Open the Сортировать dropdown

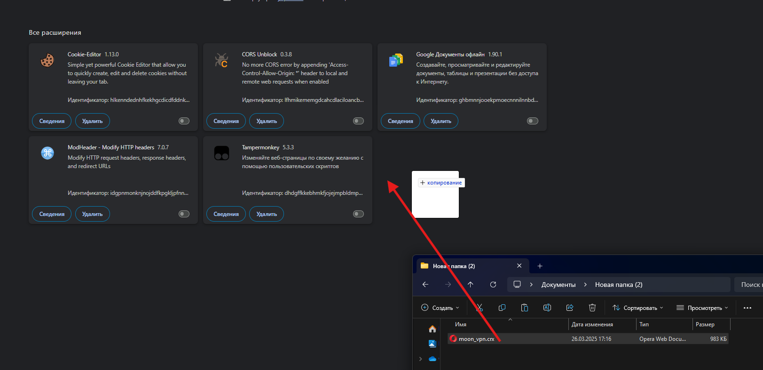[x=637, y=308]
